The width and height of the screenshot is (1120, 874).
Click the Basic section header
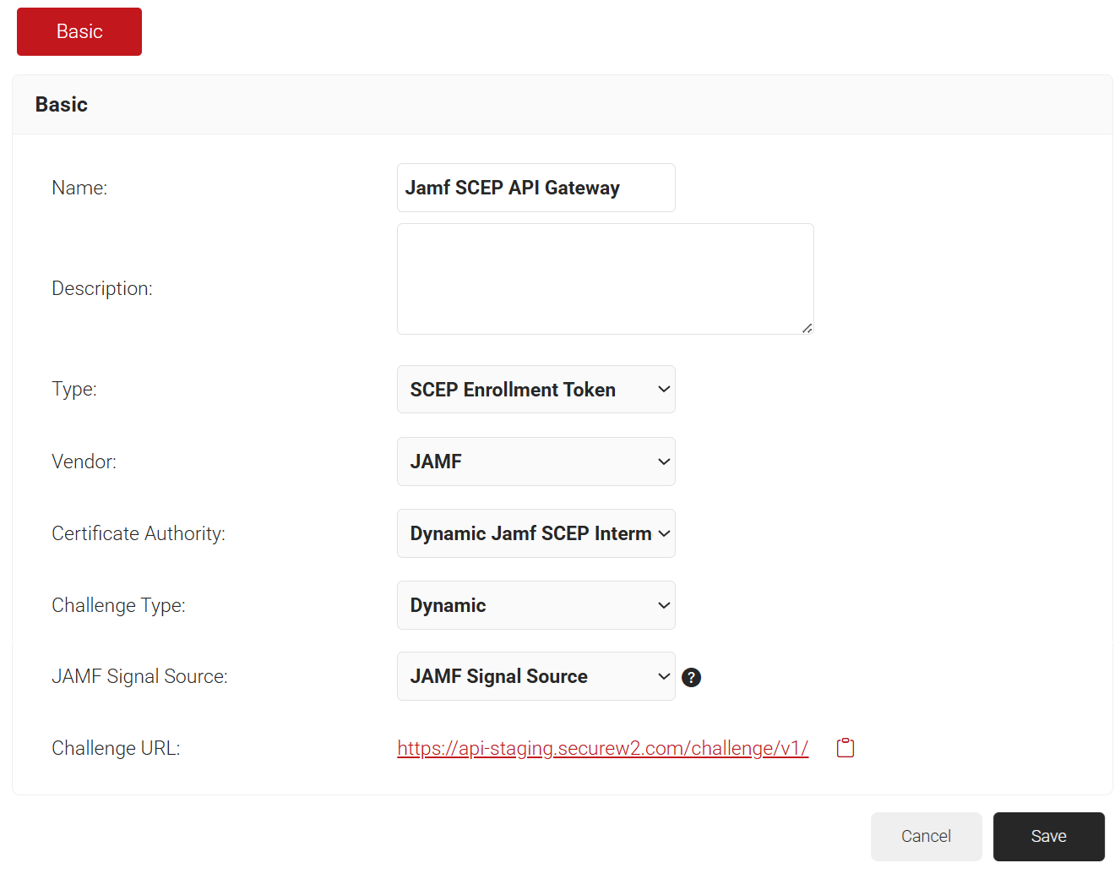(x=62, y=104)
